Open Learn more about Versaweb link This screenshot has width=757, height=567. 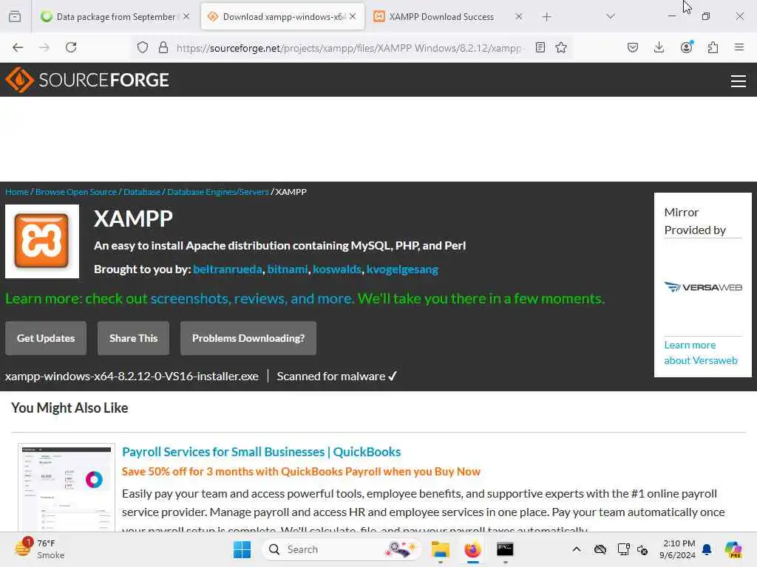(x=701, y=352)
